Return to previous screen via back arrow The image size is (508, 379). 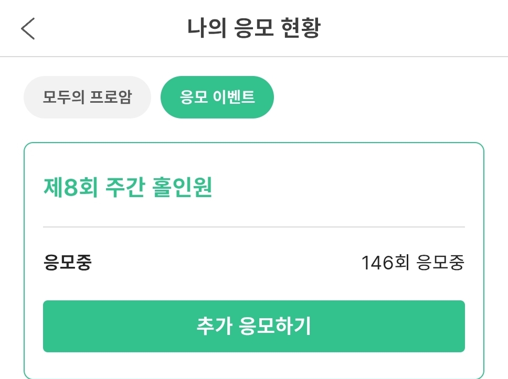[28, 28]
